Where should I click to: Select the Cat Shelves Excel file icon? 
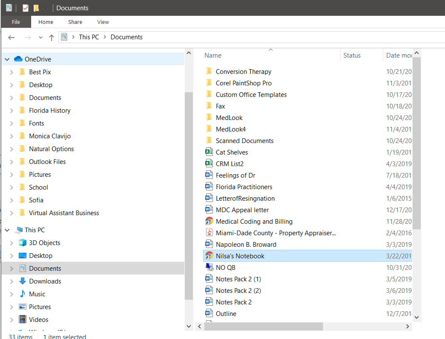click(209, 152)
